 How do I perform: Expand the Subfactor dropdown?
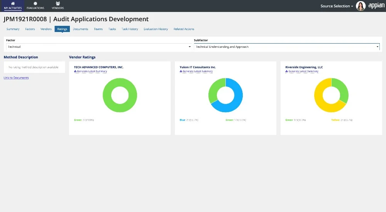(x=286, y=47)
